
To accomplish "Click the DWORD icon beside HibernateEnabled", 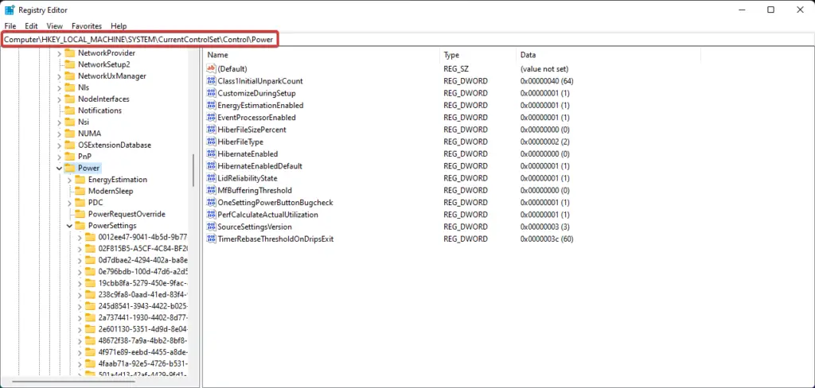I will tap(211, 153).
